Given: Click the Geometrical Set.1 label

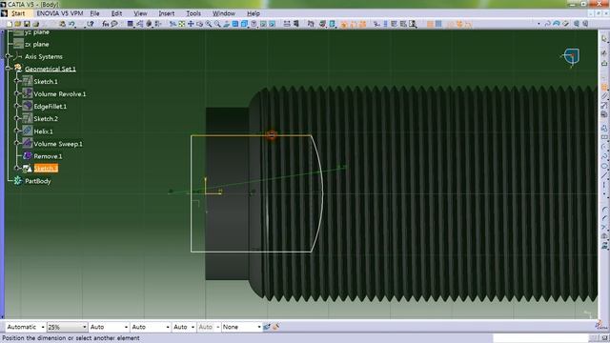Looking at the screenshot, I should [51, 69].
